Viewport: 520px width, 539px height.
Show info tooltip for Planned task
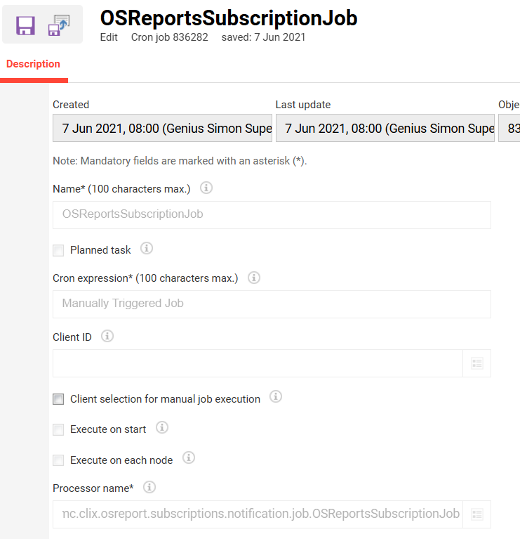click(x=147, y=248)
